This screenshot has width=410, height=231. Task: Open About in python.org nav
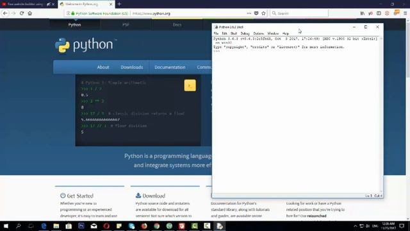103,67
